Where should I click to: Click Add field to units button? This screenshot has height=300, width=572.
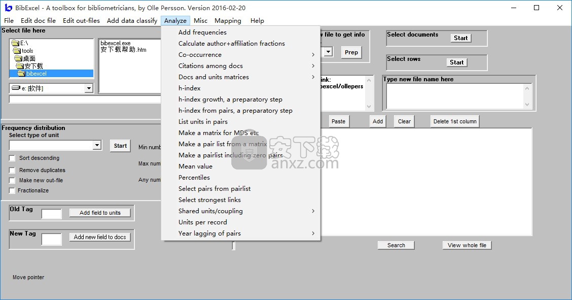click(100, 213)
